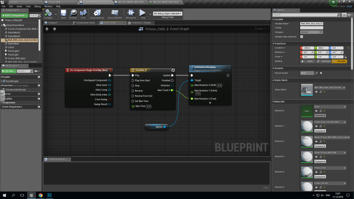Select PointLight1 component in tree
The width and height of the screenshot is (354, 199).
point(13,51)
